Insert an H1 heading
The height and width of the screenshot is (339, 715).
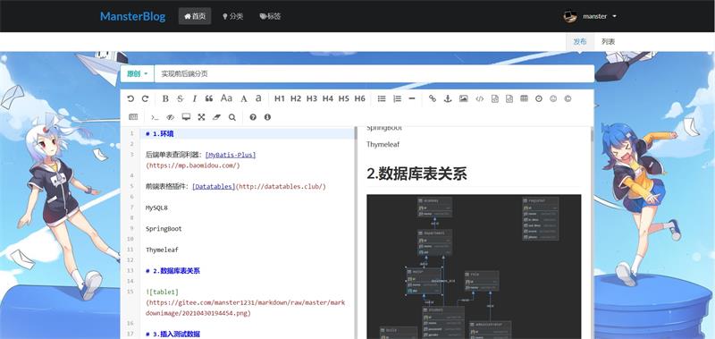pyautogui.click(x=280, y=98)
